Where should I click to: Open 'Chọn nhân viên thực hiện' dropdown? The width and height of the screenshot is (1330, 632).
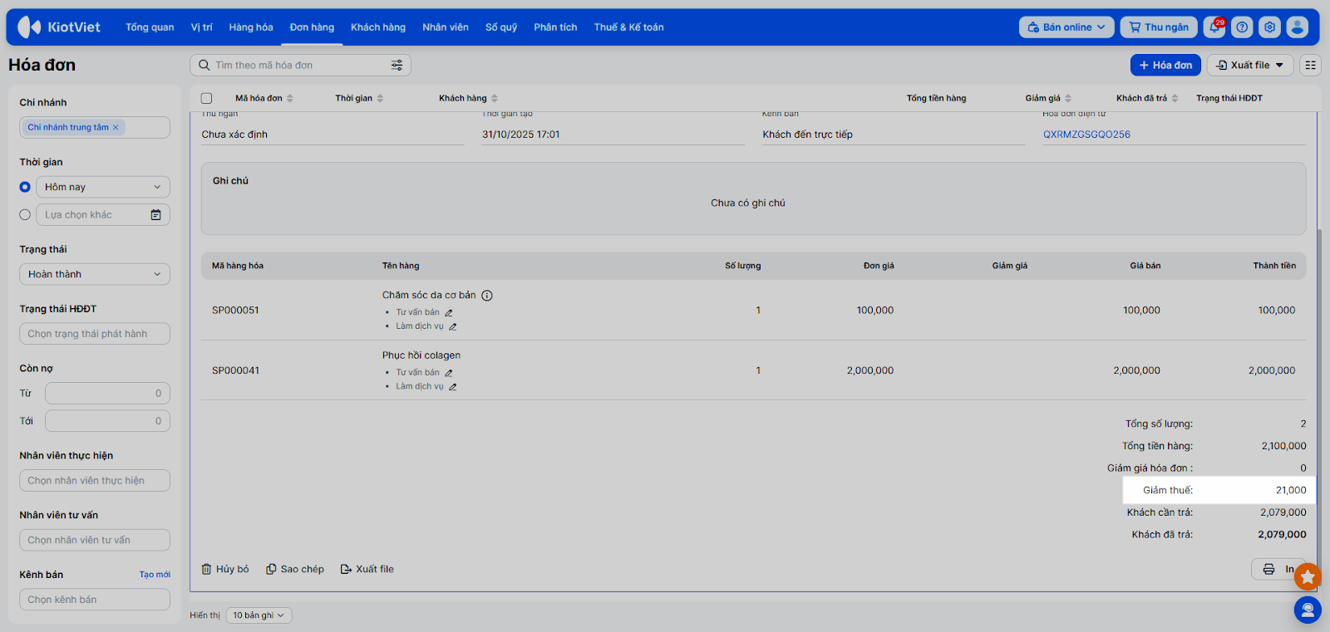pos(95,481)
